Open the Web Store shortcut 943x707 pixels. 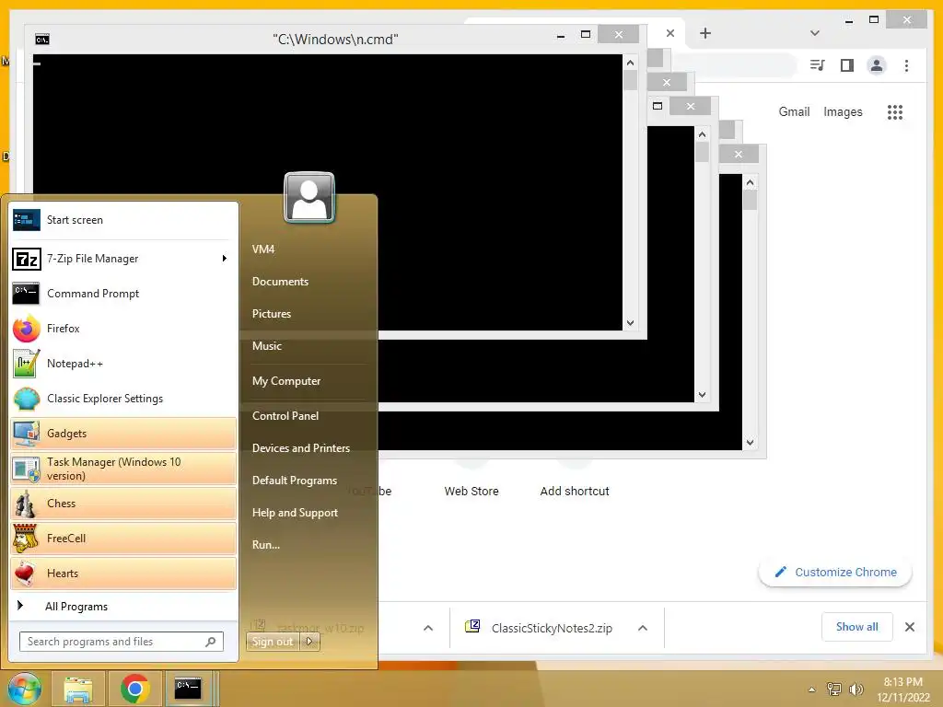coord(471,492)
